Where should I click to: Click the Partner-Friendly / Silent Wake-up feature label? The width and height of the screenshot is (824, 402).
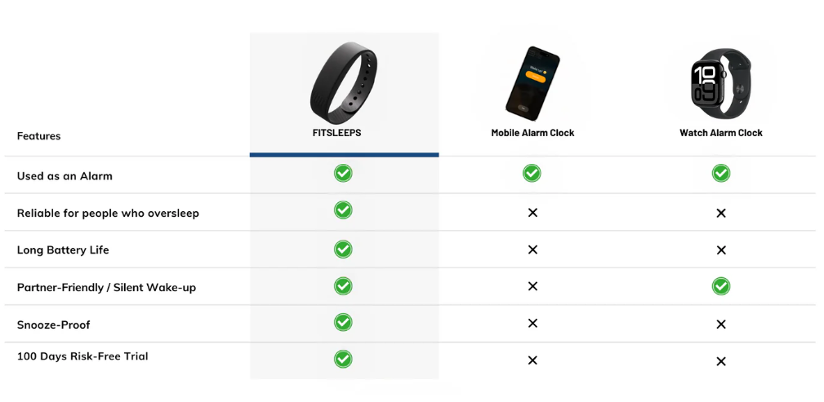107,288
